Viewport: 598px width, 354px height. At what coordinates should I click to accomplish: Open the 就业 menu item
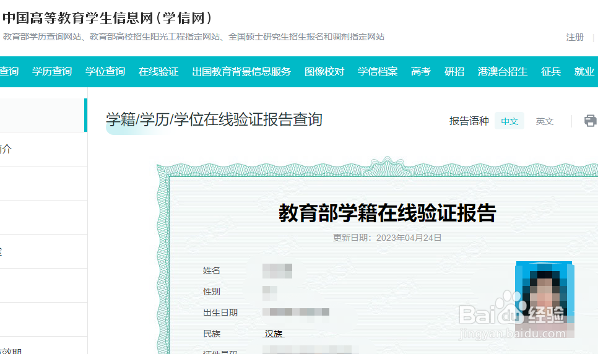[584, 71]
